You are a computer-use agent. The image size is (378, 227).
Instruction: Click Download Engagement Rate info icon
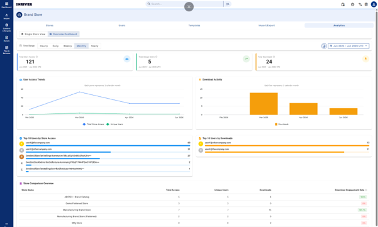click(366, 190)
